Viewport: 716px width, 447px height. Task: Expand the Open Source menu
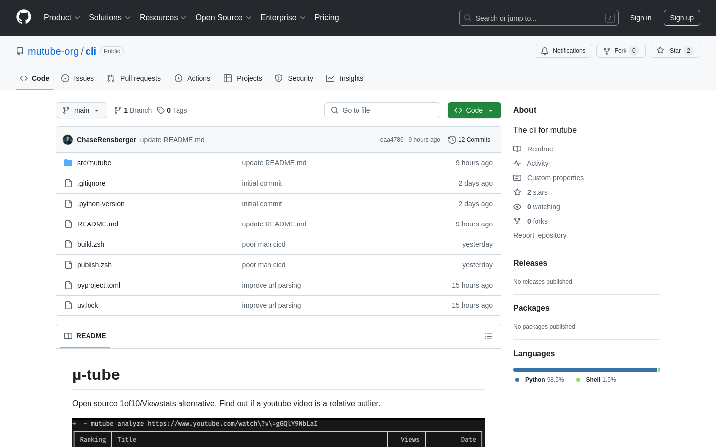pos(224,18)
